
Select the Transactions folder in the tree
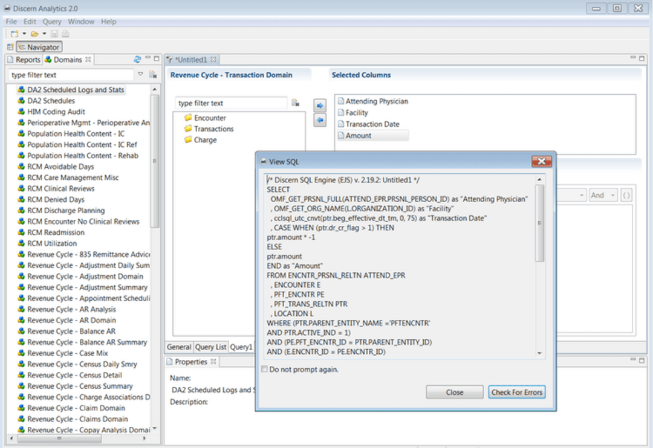click(213, 129)
